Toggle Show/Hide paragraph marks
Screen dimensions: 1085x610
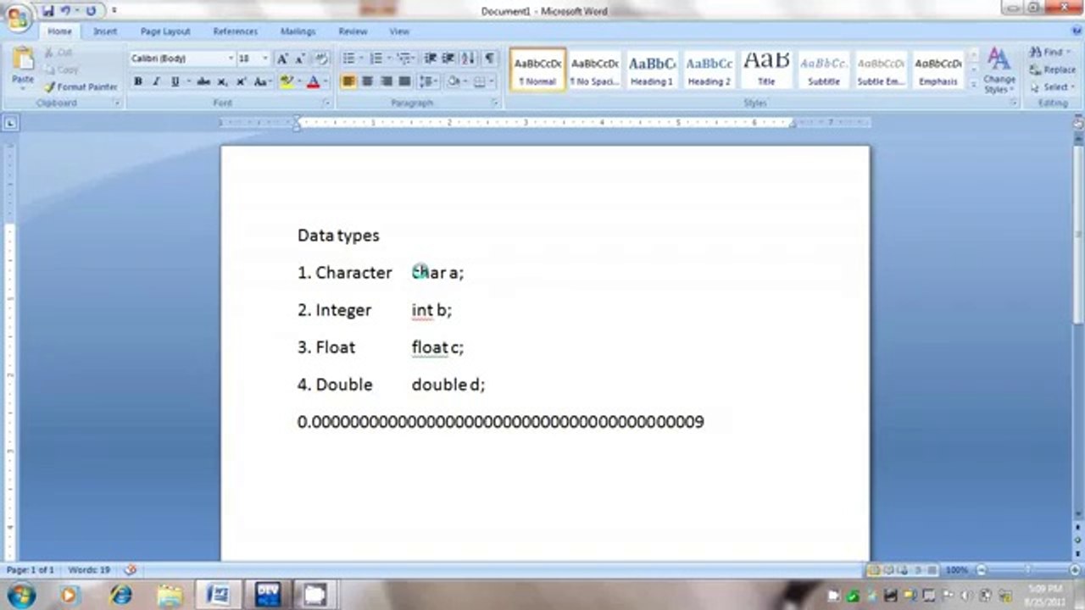tap(489, 58)
